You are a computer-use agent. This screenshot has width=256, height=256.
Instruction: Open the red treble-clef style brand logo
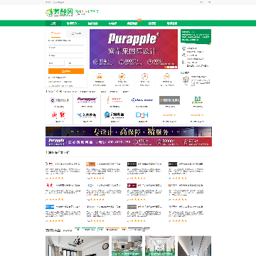(x=114, y=100)
